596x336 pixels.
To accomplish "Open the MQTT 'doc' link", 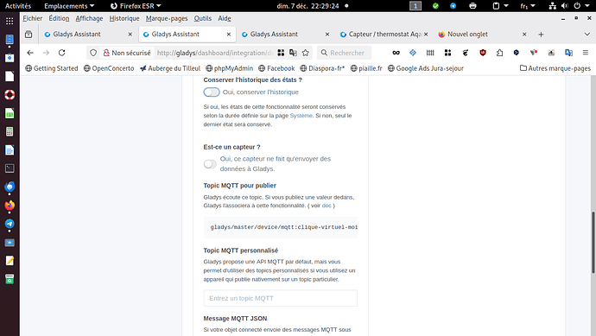I will coord(327,206).
